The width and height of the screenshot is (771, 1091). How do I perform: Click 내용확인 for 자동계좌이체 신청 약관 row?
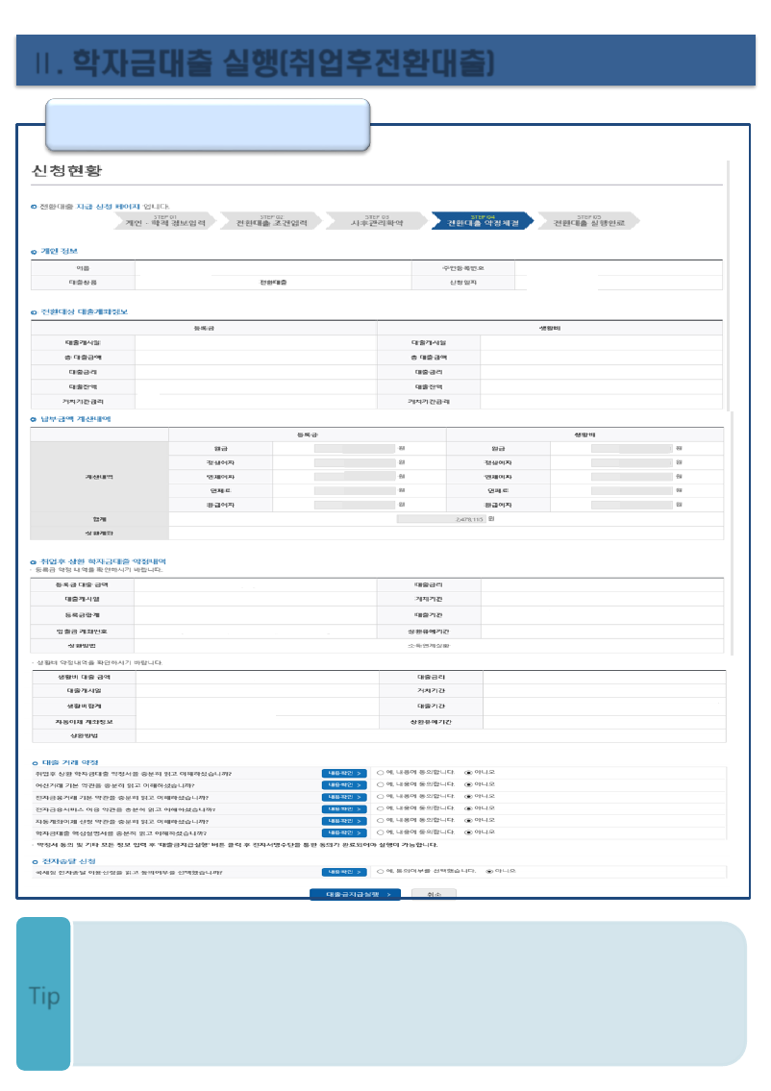click(x=344, y=820)
